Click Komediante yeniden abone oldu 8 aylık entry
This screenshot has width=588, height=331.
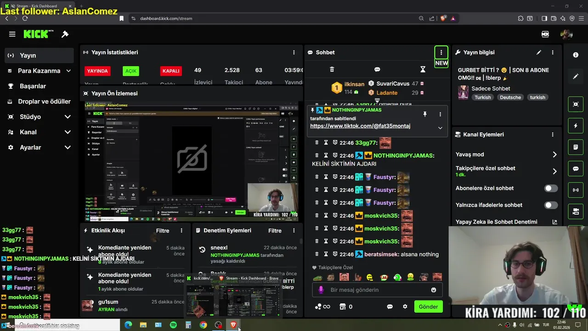pos(135,254)
